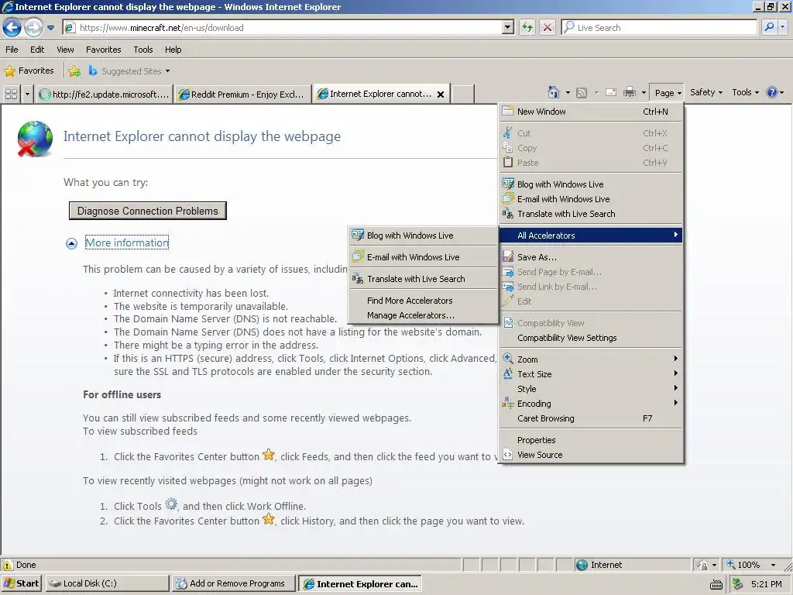Open the Tools menu in menu bar
The height and width of the screenshot is (595, 793).
tap(143, 50)
